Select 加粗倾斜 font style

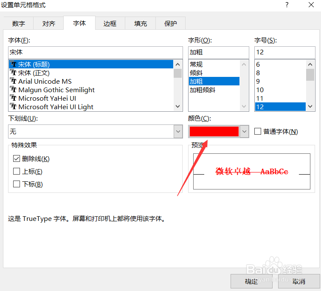pyautogui.click(x=214, y=90)
